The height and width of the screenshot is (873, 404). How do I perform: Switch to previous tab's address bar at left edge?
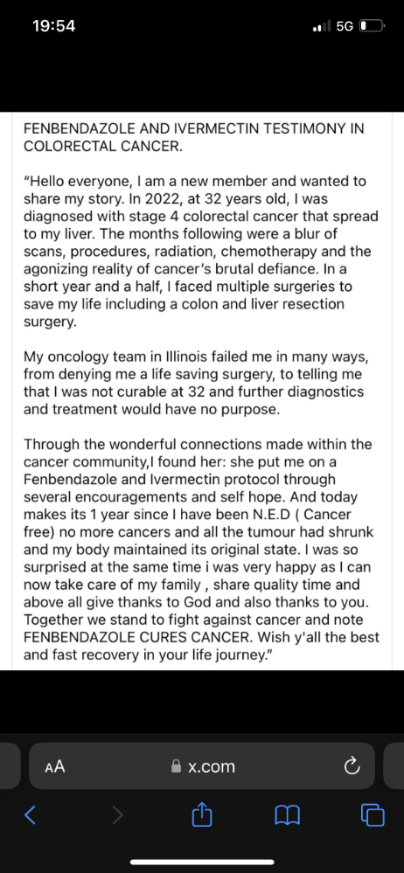tap(10, 766)
